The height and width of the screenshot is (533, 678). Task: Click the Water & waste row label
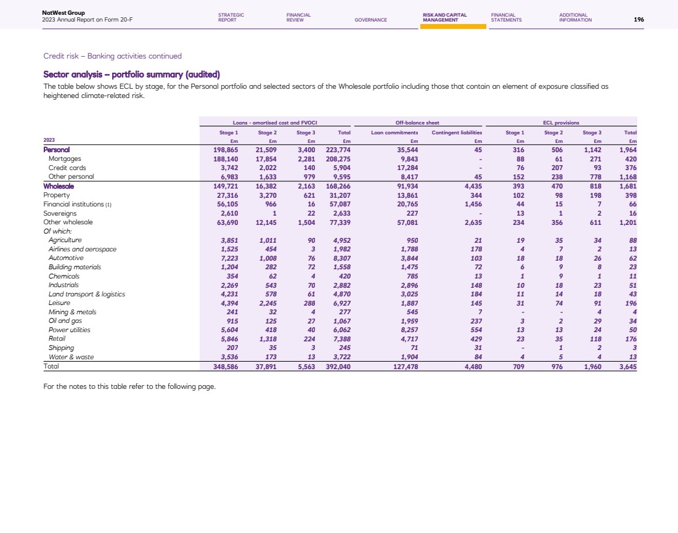coord(70,357)
